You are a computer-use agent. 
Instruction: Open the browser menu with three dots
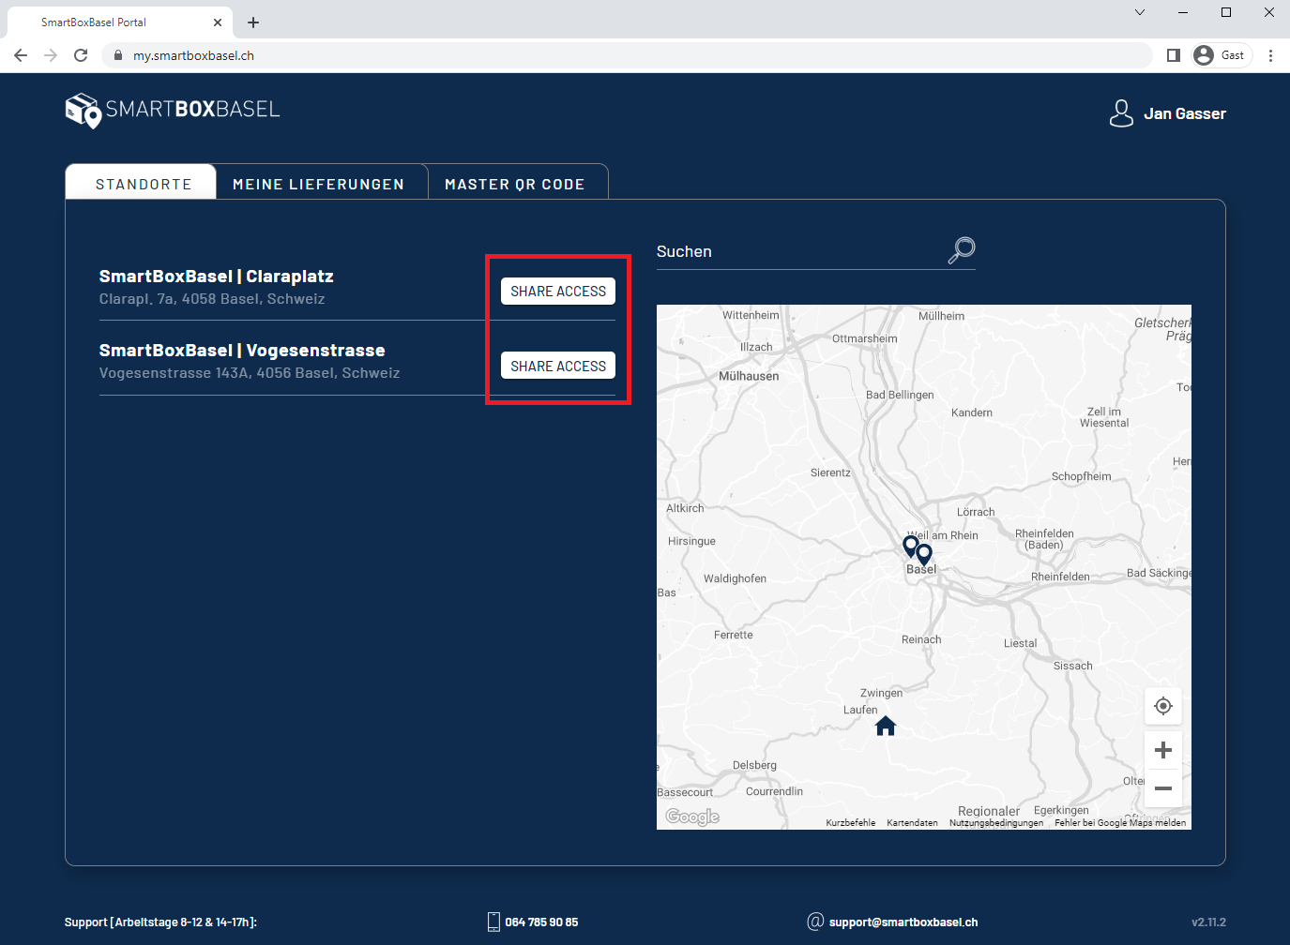(x=1271, y=55)
